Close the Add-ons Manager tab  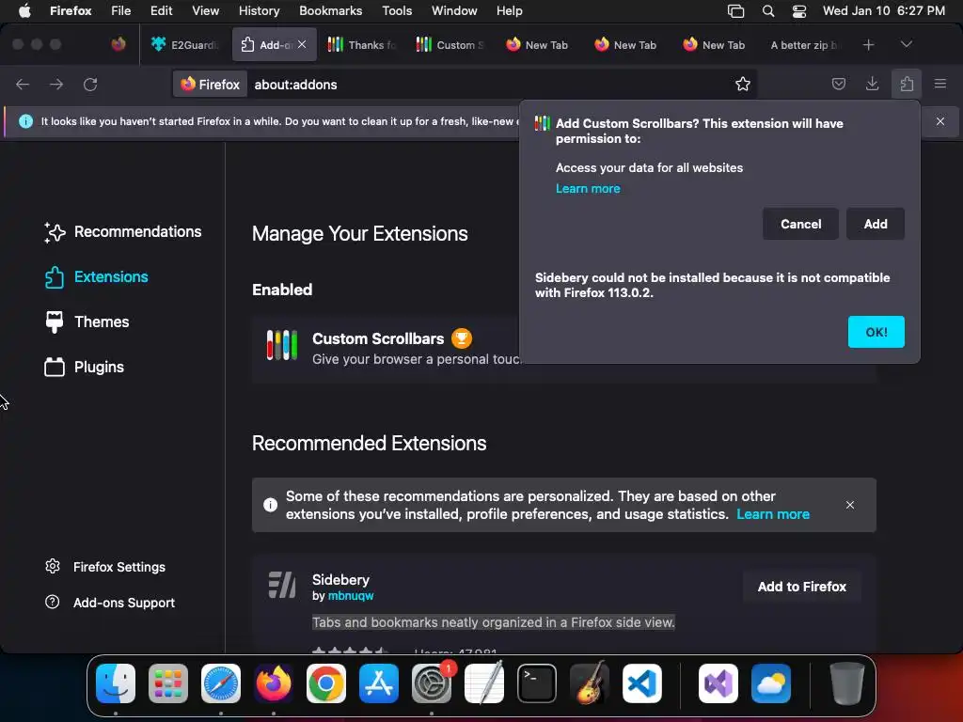(x=302, y=45)
